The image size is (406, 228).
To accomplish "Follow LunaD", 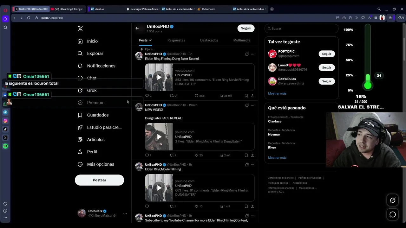I will point(327,67).
